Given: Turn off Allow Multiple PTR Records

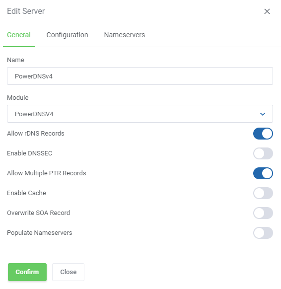Looking at the screenshot, I should tap(263, 173).
